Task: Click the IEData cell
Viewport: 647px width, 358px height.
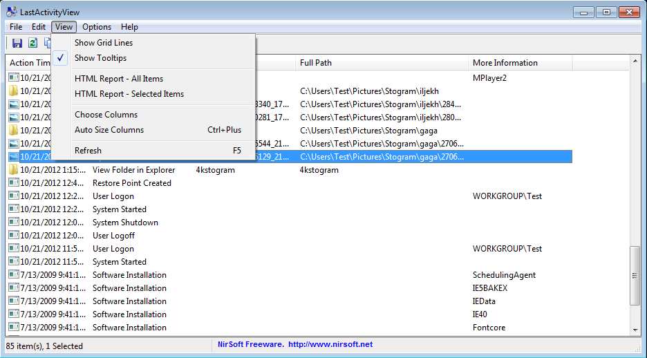Action: point(484,301)
